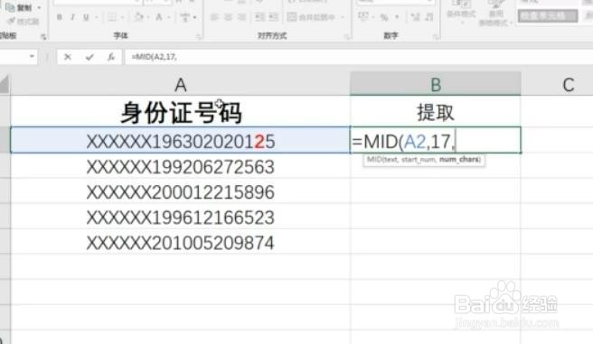Expand the Name Box dropdown arrow
The width and height of the screenshot is (593, 344).
32,57
